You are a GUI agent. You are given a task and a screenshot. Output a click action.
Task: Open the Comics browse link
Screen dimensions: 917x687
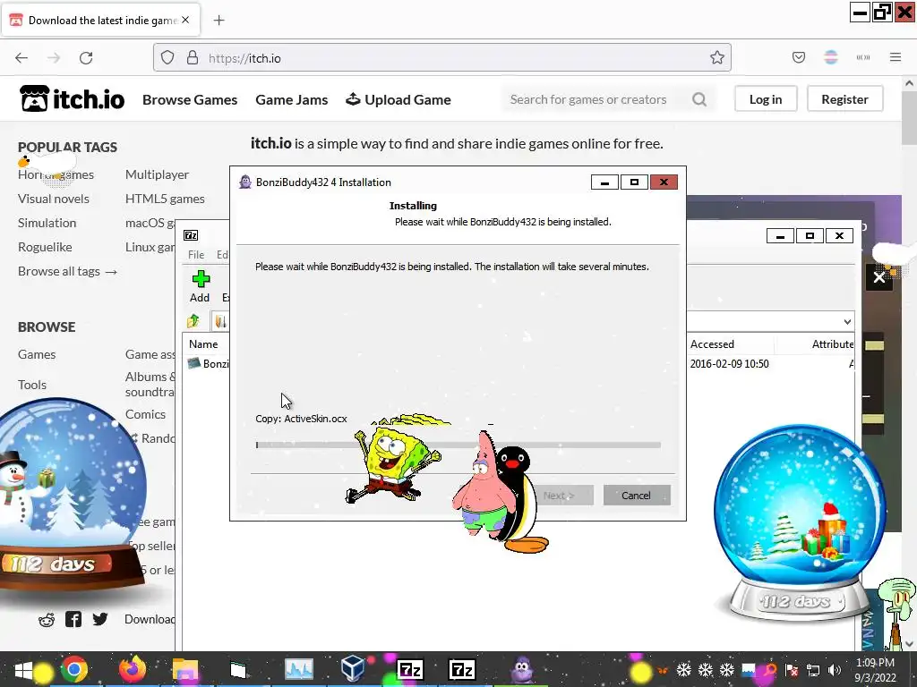pyautogui.click(x=145, y=414)
